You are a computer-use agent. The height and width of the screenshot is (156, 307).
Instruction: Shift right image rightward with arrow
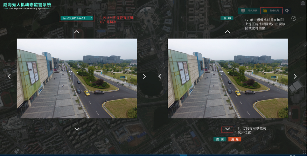(295, 76)
